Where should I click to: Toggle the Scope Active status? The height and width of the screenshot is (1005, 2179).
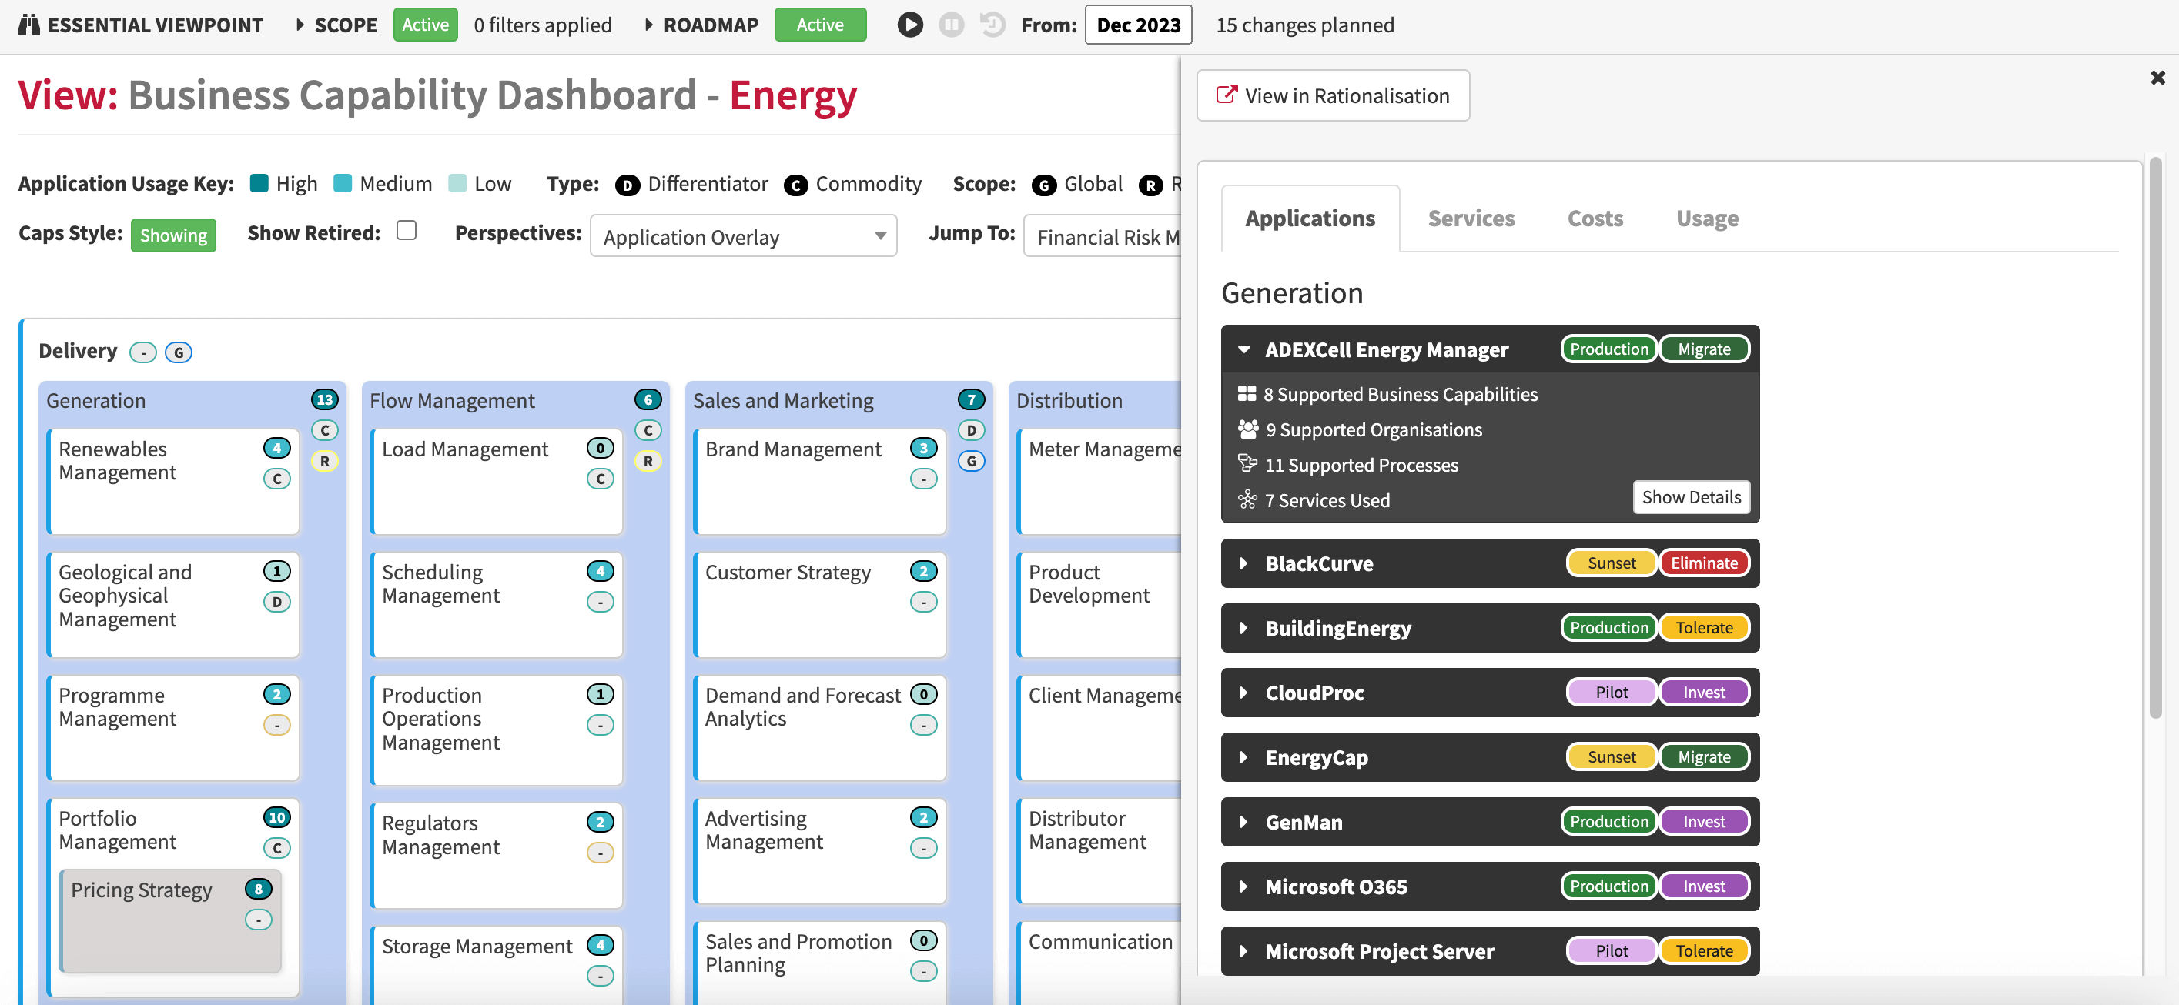(426, 25)
